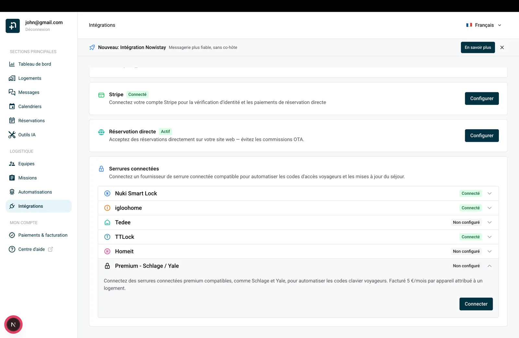
Task: Click the Non configuré badge on the Tedee row
Action: [x=466, y=222]
